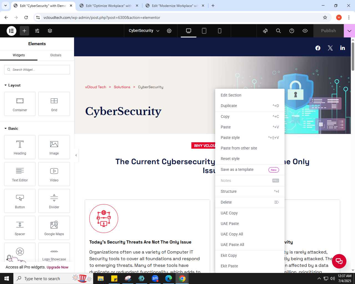Click the vCloud Tech breadcrumb link
The image size is (355, 284).
point(96,87)
